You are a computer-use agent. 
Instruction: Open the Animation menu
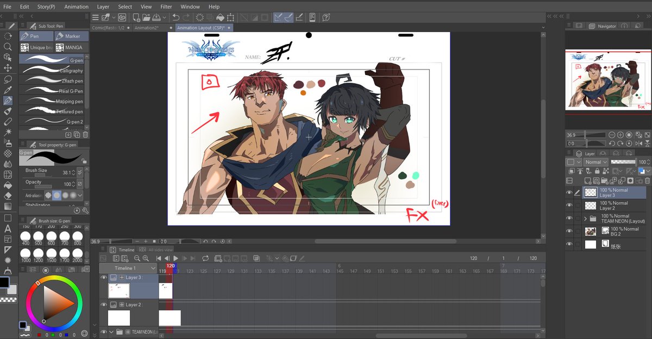pyautogui.click(x=76, y=7)
